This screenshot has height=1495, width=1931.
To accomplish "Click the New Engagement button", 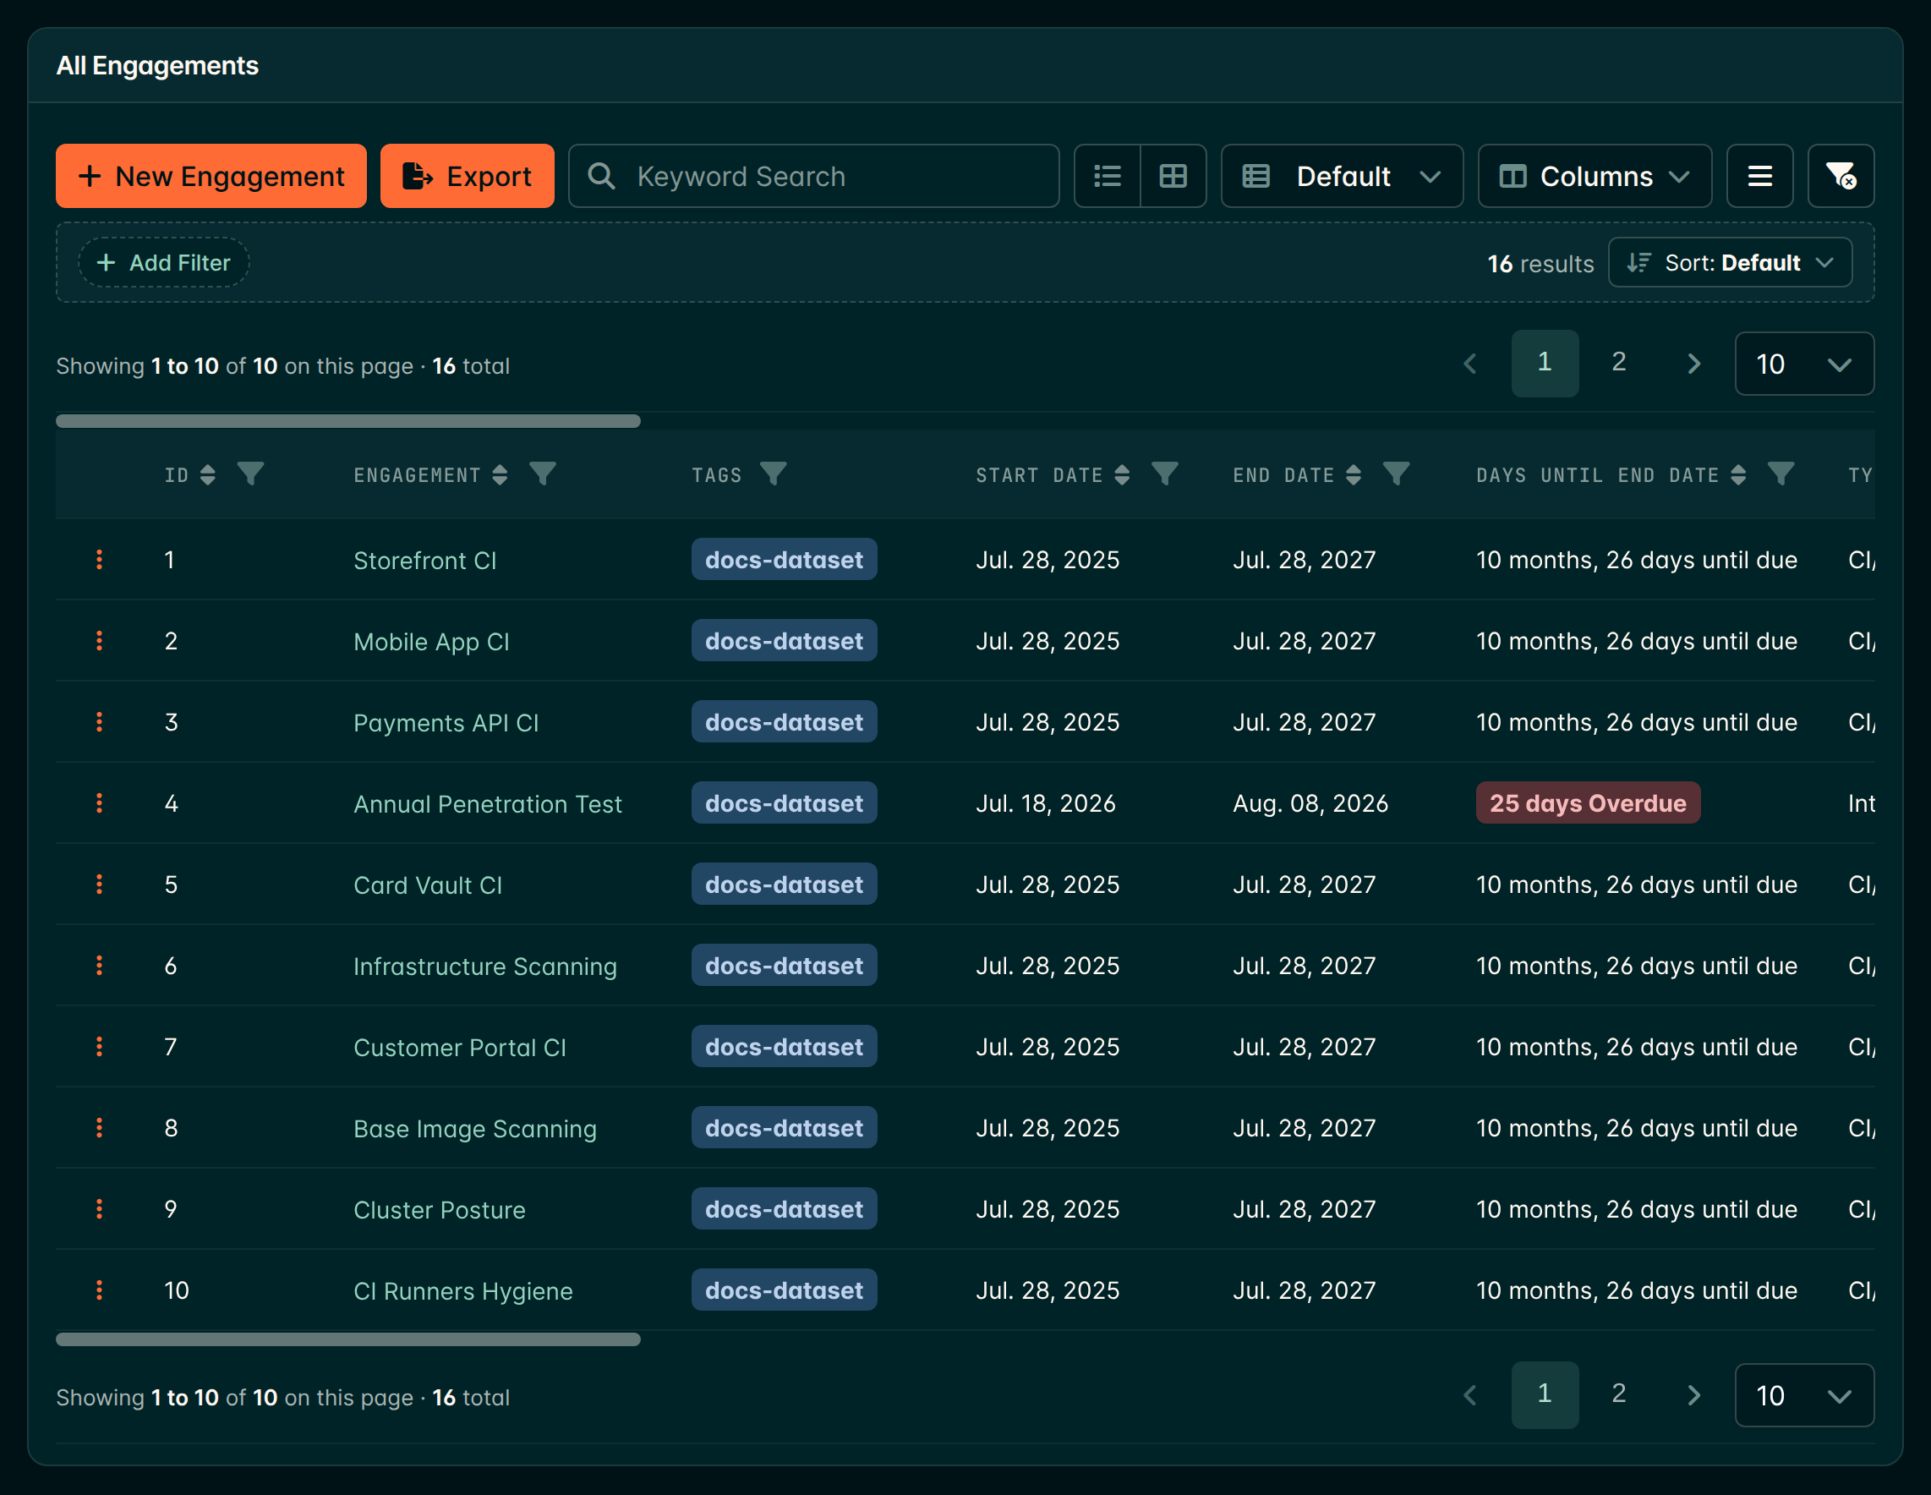I will point(211,176).
